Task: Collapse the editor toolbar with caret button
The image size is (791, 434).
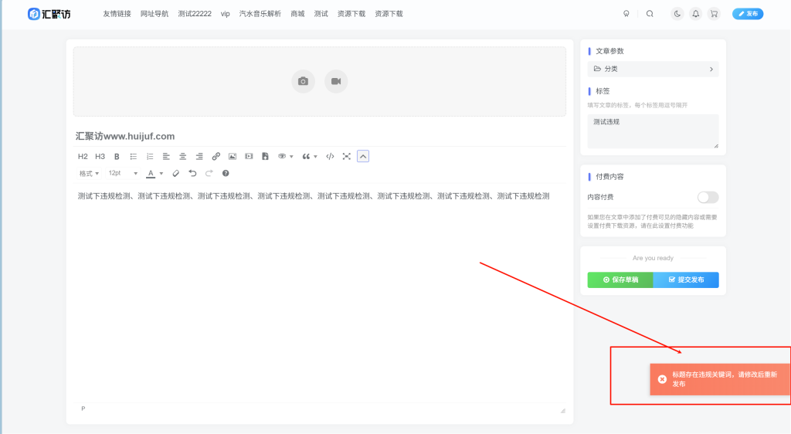Action: pyautogui.click(x=363, y=157)
